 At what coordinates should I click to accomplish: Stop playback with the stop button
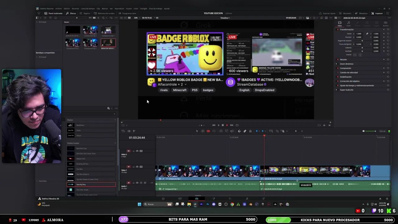(x=223, y=125)
